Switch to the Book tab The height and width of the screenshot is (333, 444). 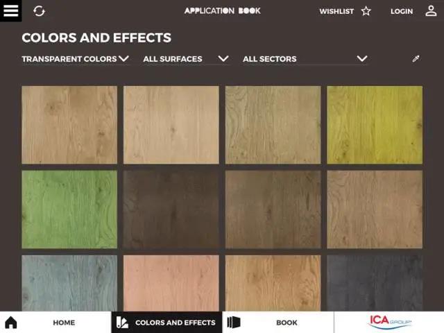pos(287,323)
